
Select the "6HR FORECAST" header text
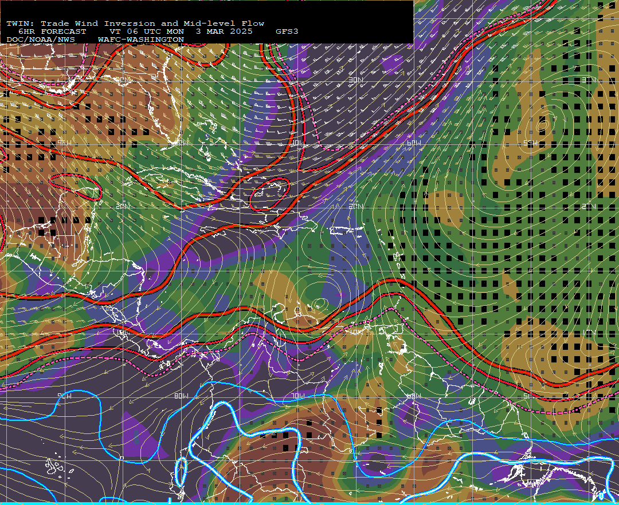coord(52,31)
